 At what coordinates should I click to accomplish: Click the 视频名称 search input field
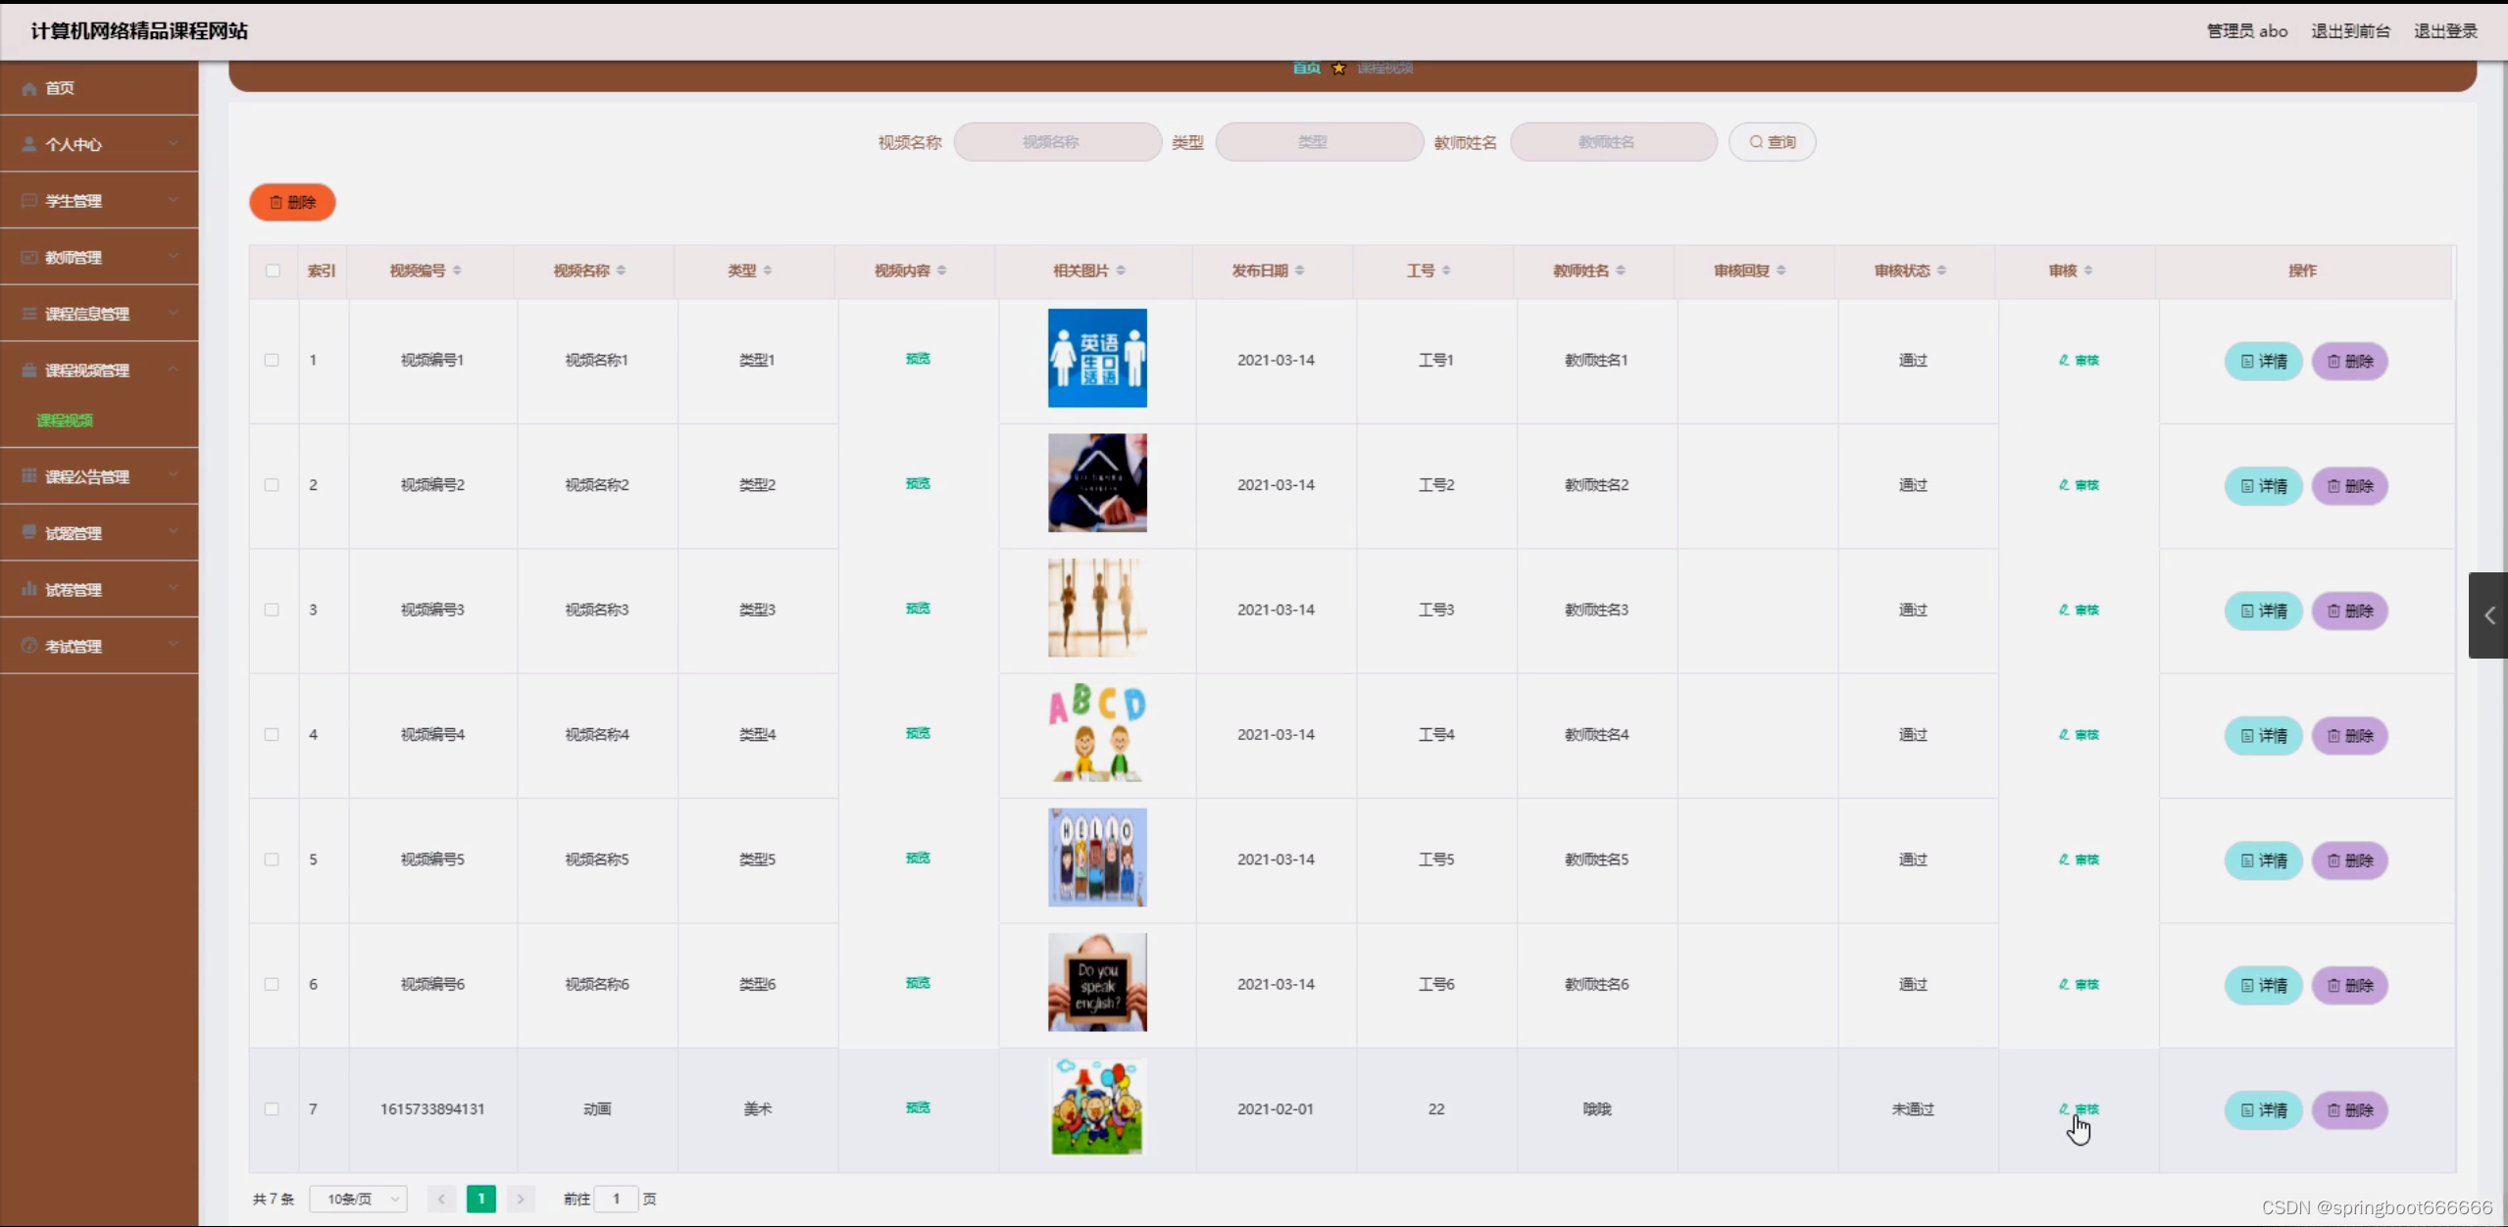tap(1057, 142)
